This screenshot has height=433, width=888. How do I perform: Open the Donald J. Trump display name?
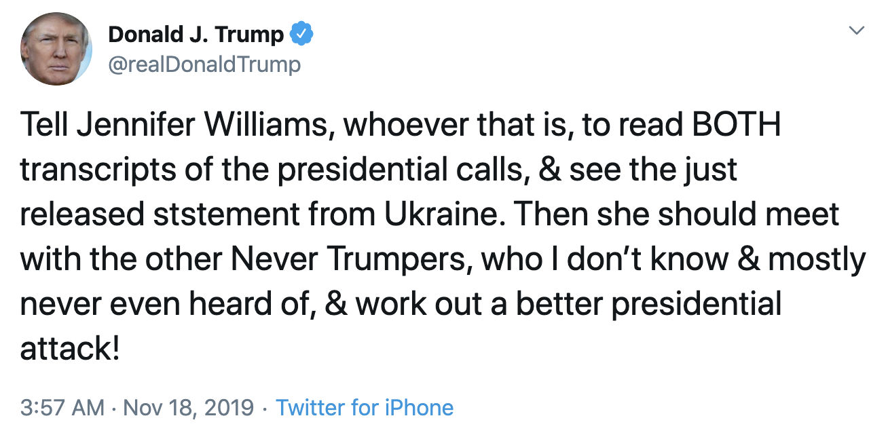(x=196, y=34)
